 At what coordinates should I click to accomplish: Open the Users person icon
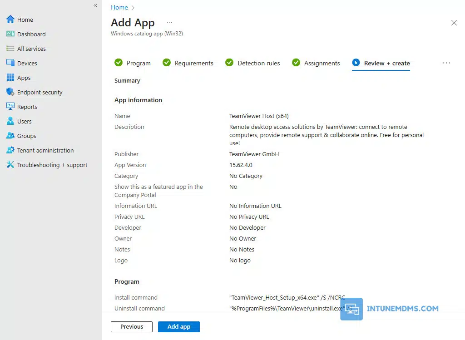pos(10,121)
